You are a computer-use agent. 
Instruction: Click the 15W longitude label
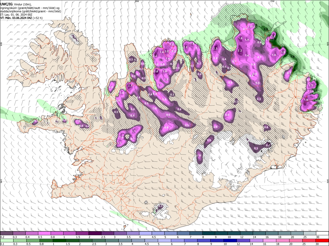(x=272, y=1)
